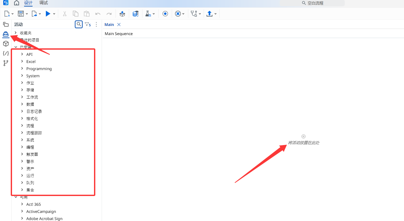
Task: Expand the 数据 category
Action: 22,104
